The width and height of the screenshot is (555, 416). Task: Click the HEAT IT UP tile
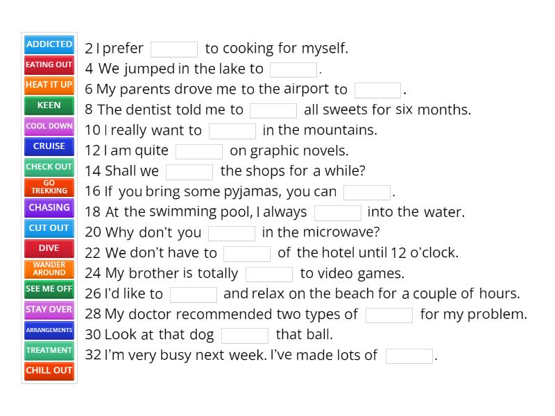pos(49,85)
